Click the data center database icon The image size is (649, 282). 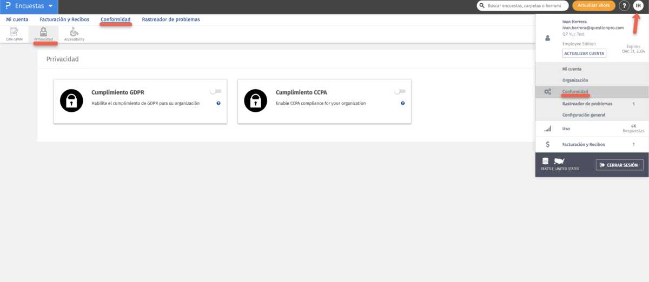click(545, 161)
